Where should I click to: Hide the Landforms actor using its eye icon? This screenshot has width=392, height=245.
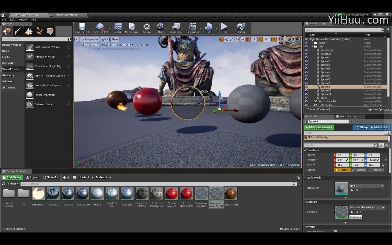tap(306, 50)
